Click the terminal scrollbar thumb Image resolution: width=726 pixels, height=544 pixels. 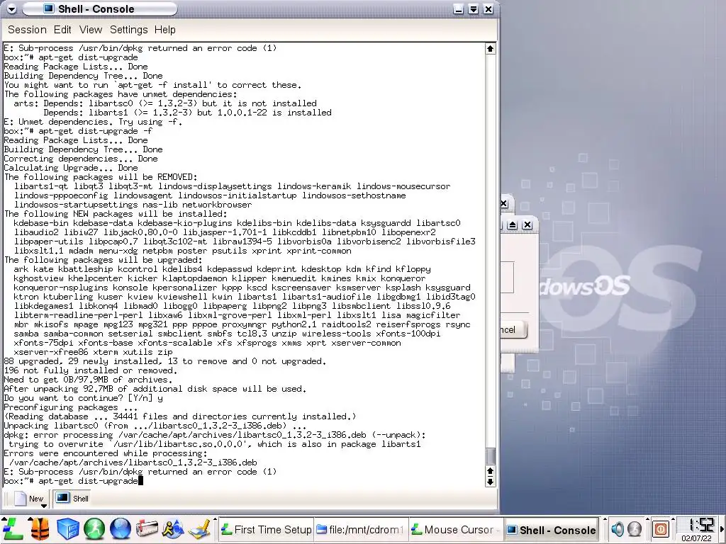[x=491, y=455]
